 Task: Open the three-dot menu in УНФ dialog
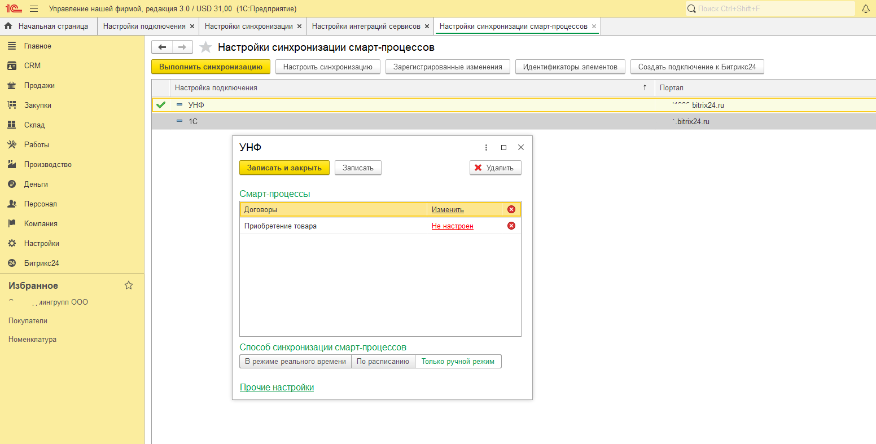(x=486, y=147)
